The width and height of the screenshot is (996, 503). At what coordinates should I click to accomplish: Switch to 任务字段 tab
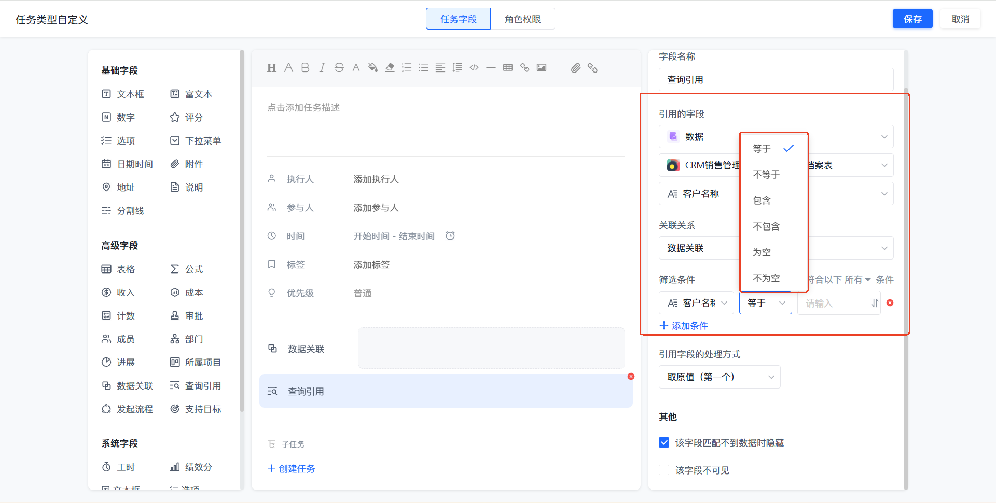(458, 19)
